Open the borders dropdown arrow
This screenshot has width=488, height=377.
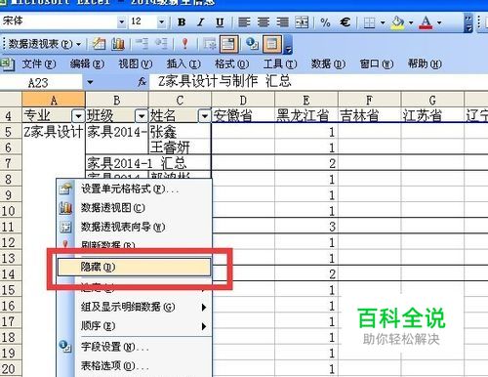click(383, 22)
